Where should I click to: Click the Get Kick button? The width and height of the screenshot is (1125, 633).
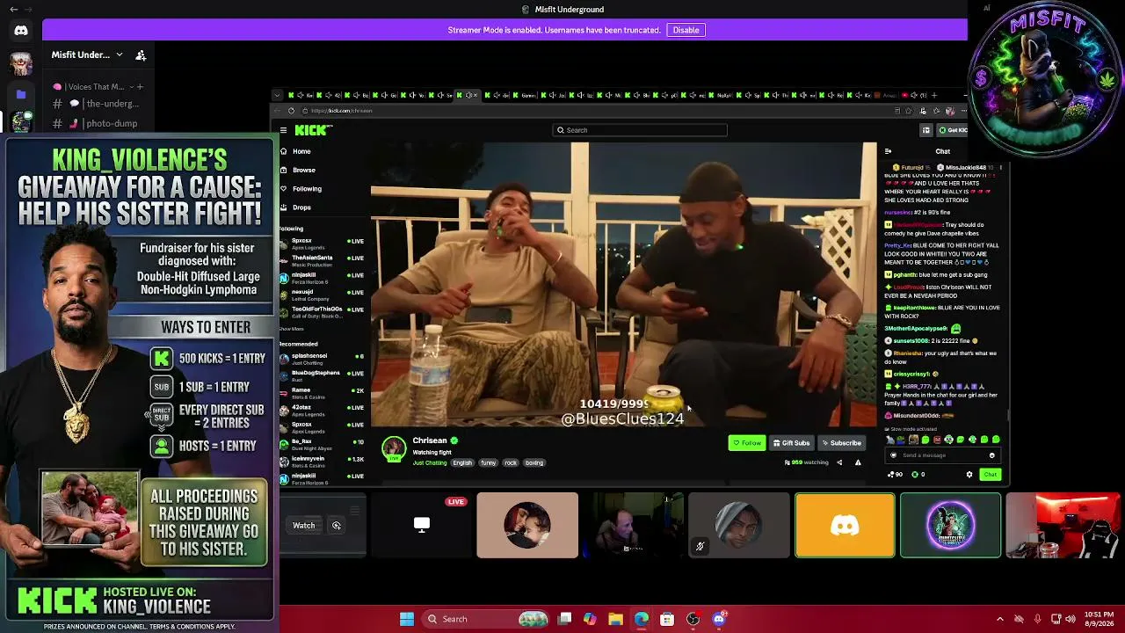coord(953,130)
